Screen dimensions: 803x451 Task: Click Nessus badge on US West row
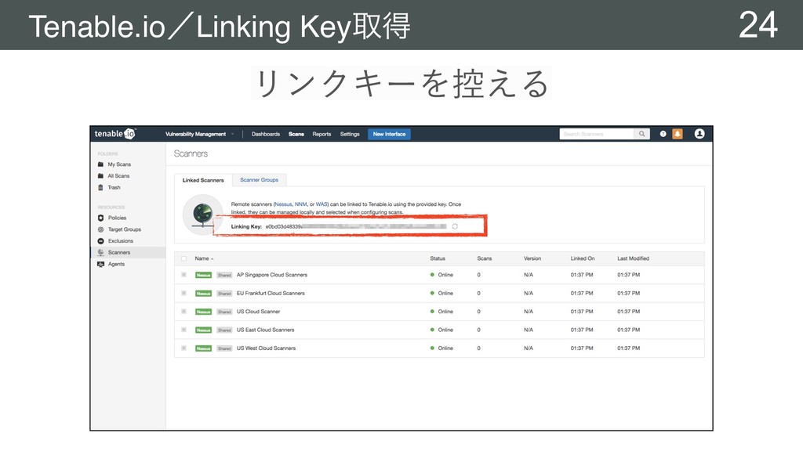(203, 348)
